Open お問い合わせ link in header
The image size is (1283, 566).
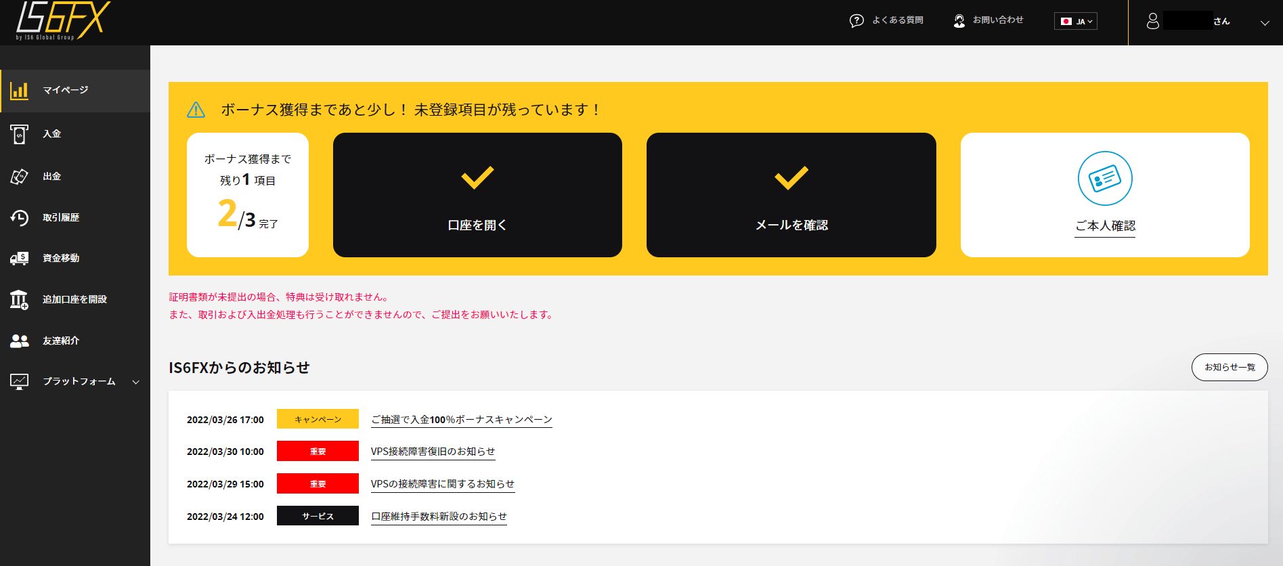coord(998,20)
